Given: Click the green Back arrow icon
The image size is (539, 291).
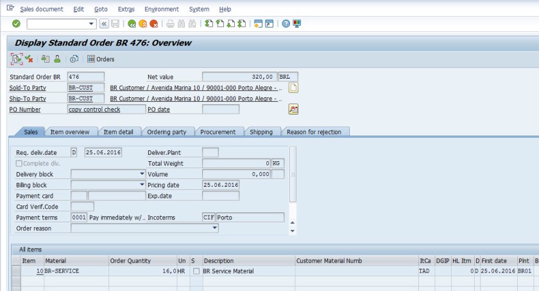Looking at the screenshot, I should click(x=132, y=24).
